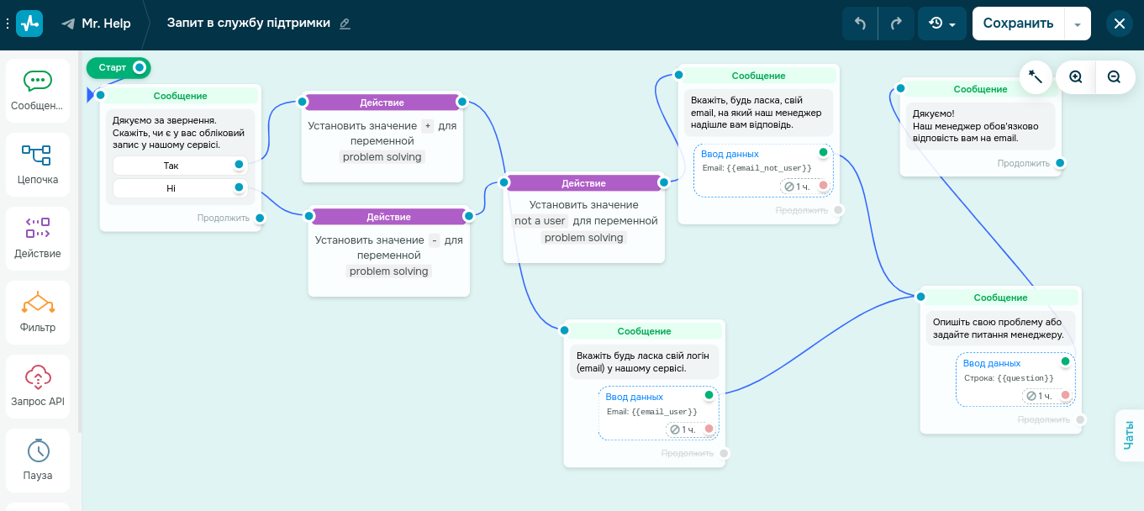
Task: Select the Пауза block in the sidebar
Action: 37,460
